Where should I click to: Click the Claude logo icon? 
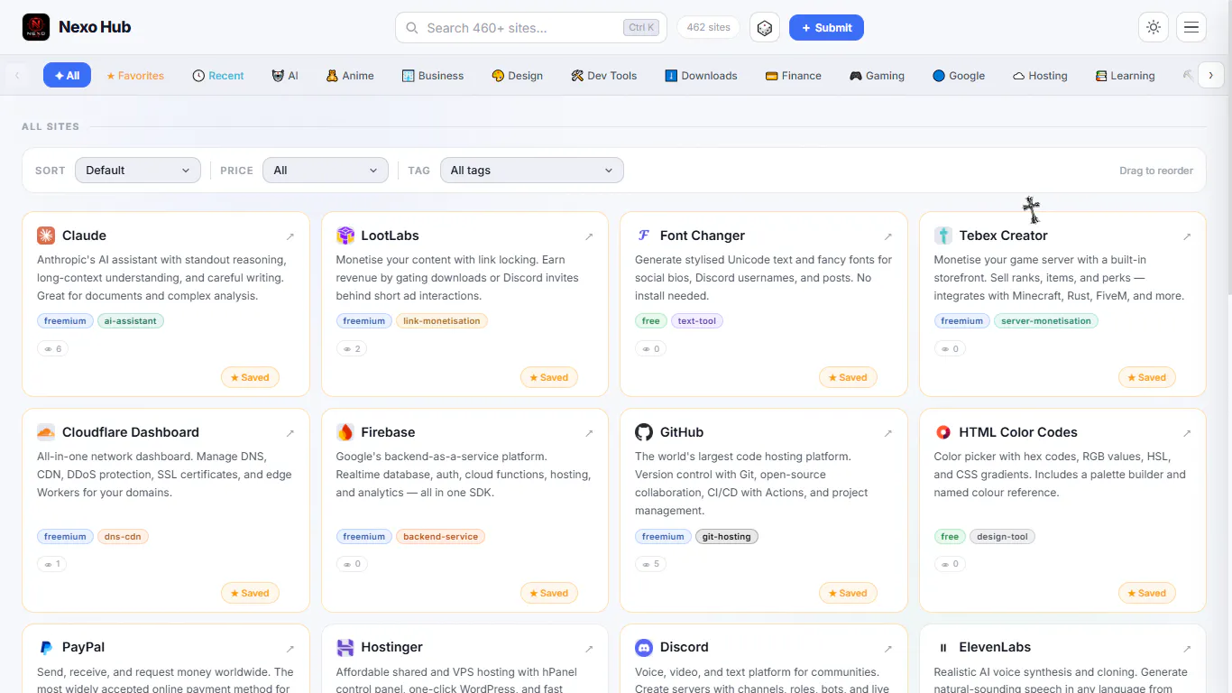pos(46,236)
